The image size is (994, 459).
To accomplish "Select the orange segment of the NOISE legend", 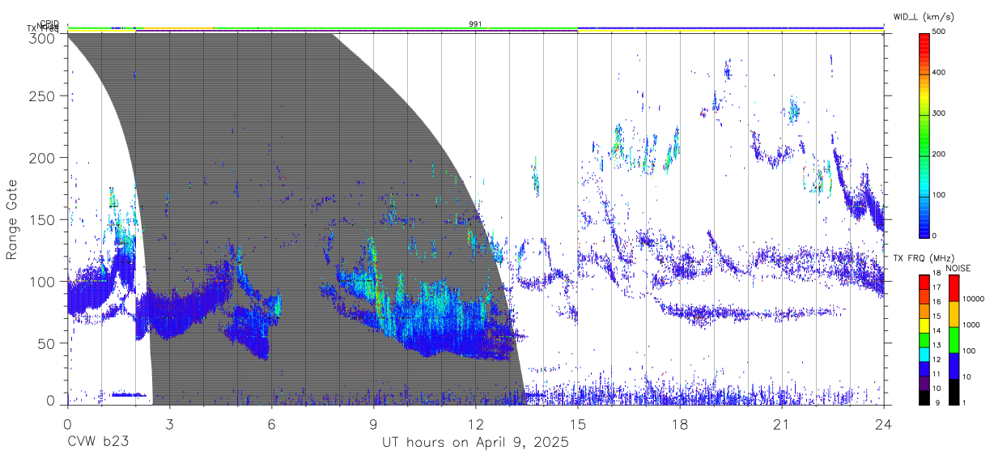I will (x=954, y=314).
